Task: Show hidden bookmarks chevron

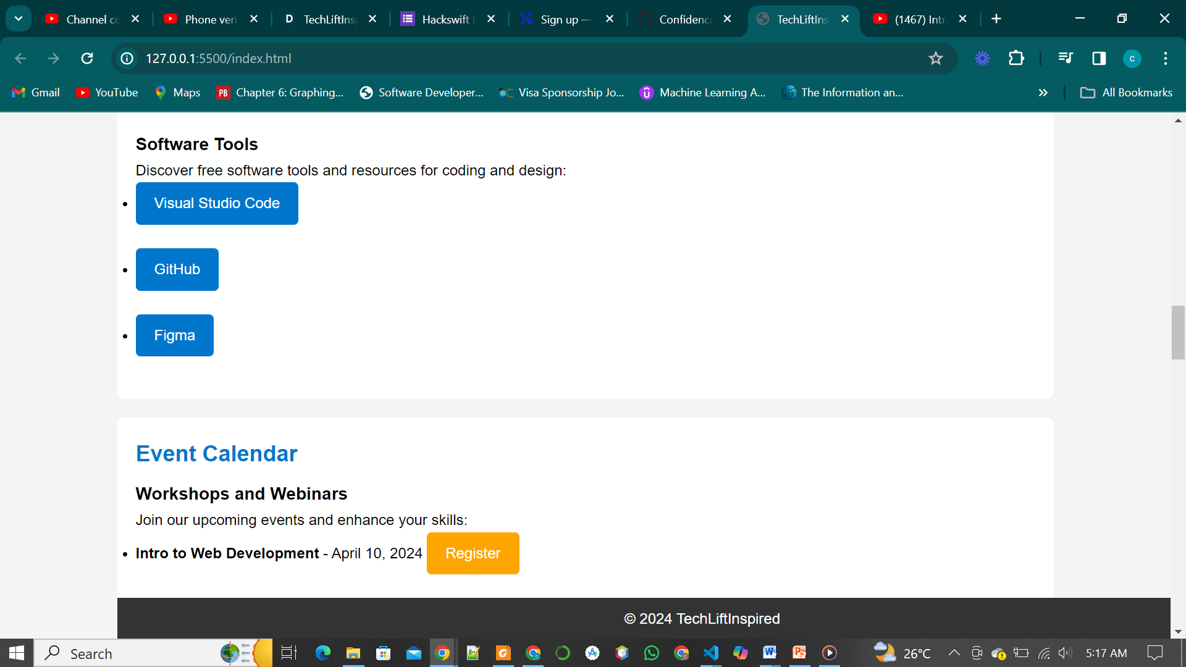Action: (x=1043, y=93)
